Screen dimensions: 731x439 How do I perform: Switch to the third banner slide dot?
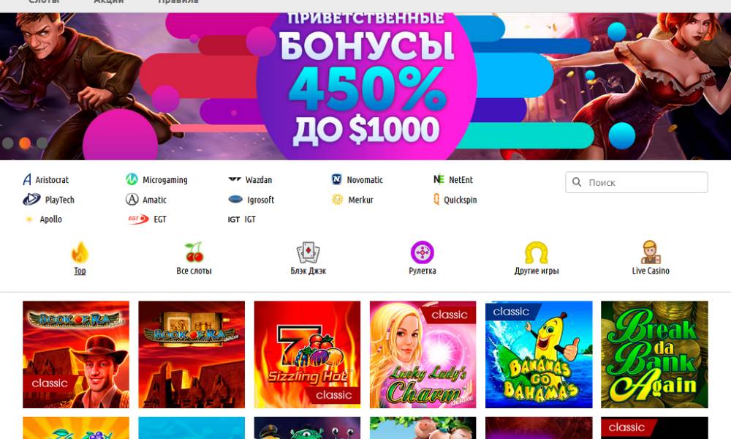coord(42,143)
